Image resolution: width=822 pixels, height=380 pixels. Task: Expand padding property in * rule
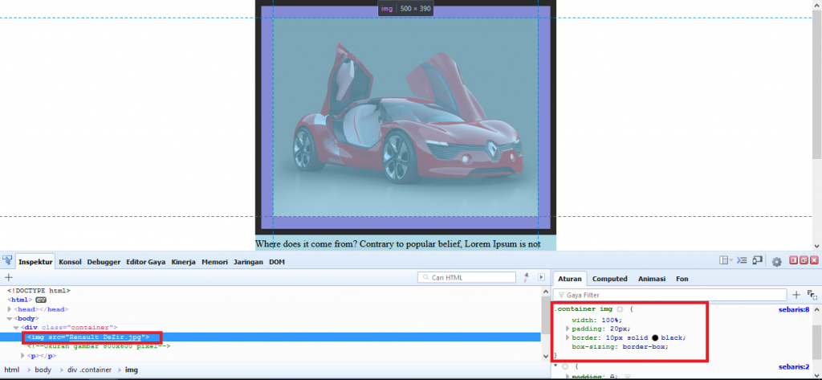point(568,376)
